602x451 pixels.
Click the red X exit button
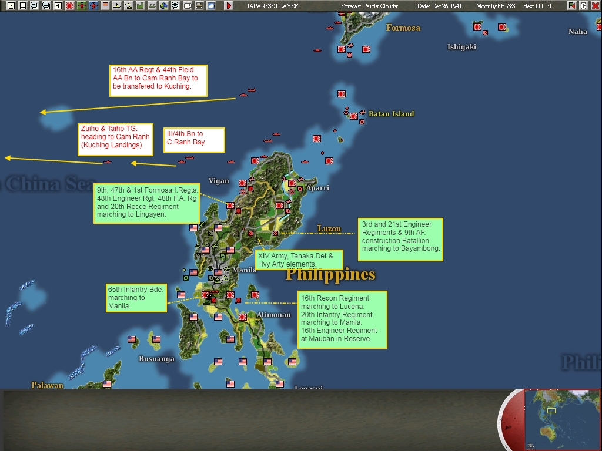[x=595, y=6]
